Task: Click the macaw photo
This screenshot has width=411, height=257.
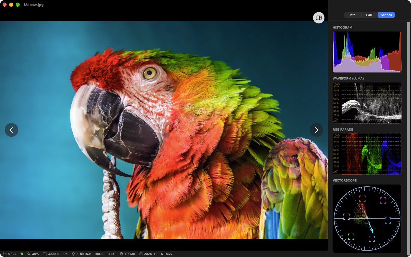Action: 164,130
